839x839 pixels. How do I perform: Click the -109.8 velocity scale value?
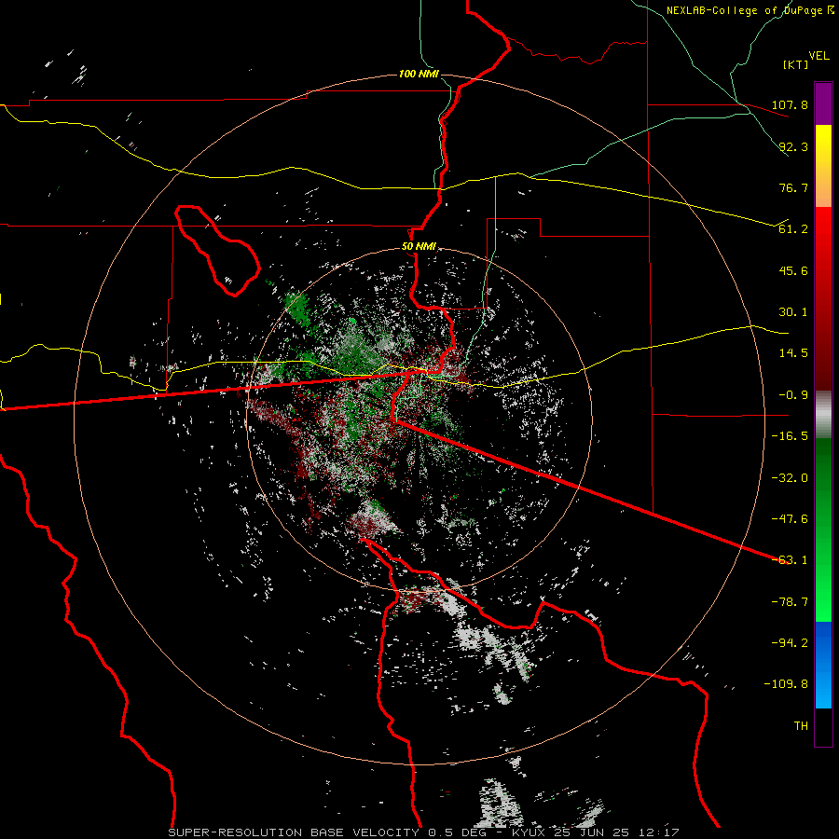coord(786,684)
